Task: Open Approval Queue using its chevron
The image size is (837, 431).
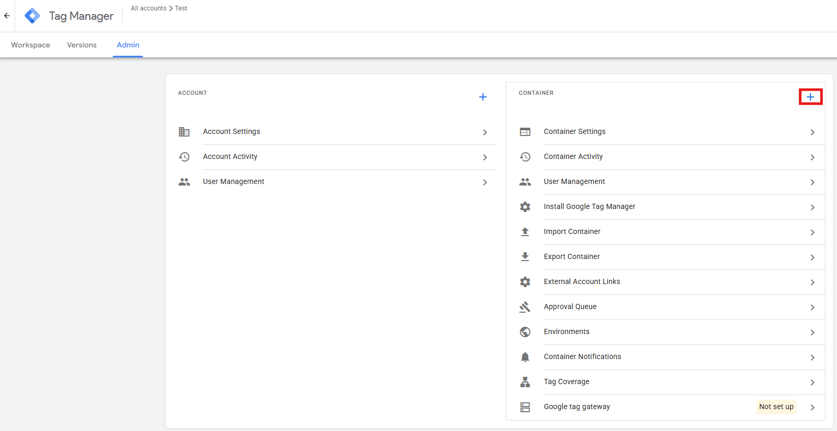Action: pos(812,307)
